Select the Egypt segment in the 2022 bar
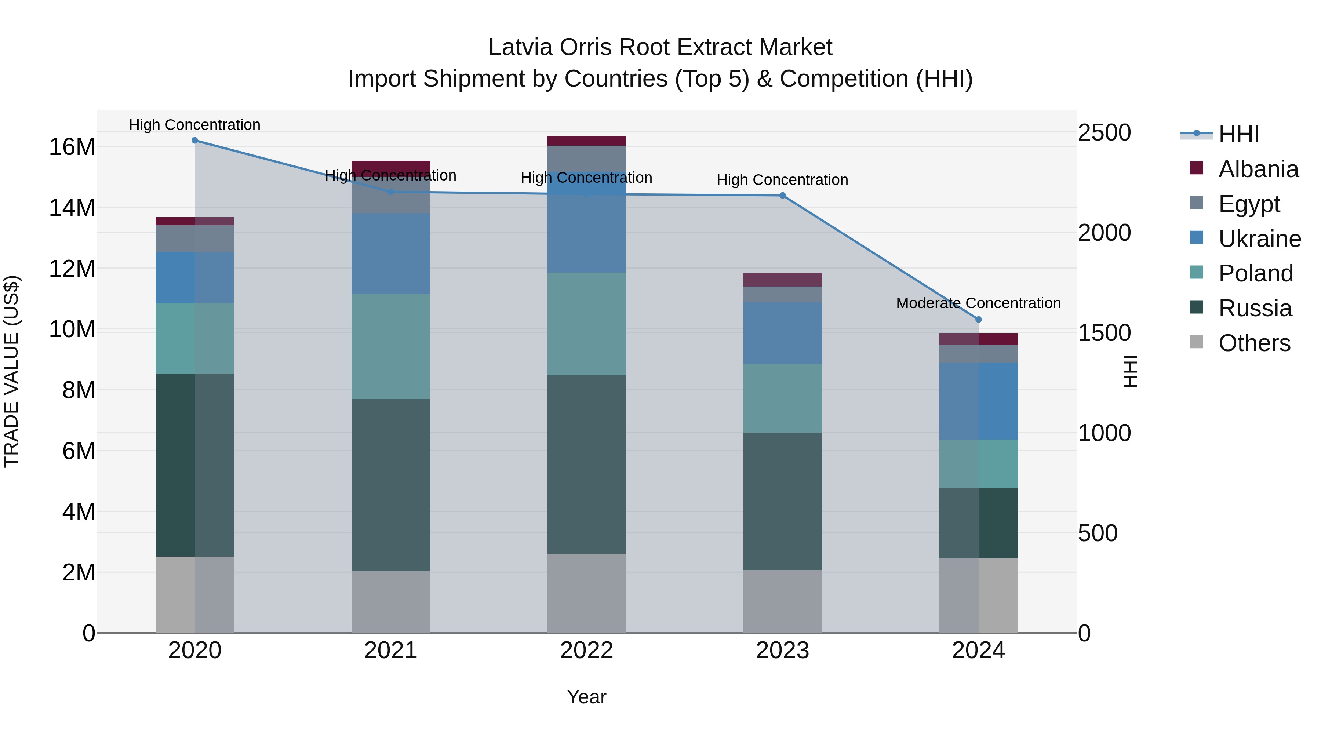1321x743 pixels. point(587,159)
